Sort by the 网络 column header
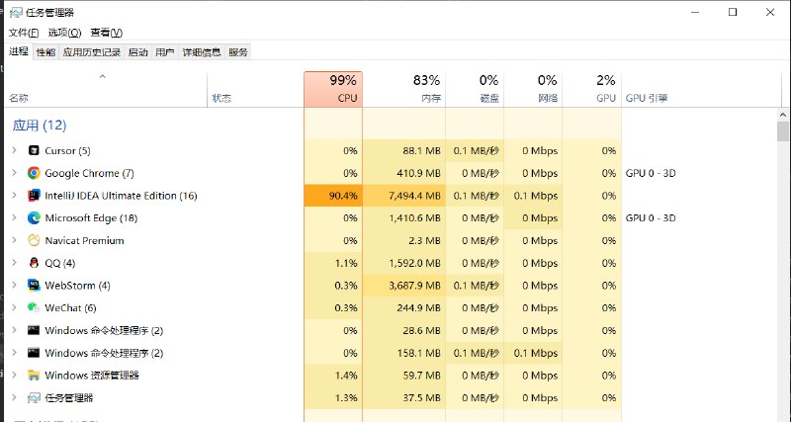Viewport: 791px width, 422px height. pos(533,89)
